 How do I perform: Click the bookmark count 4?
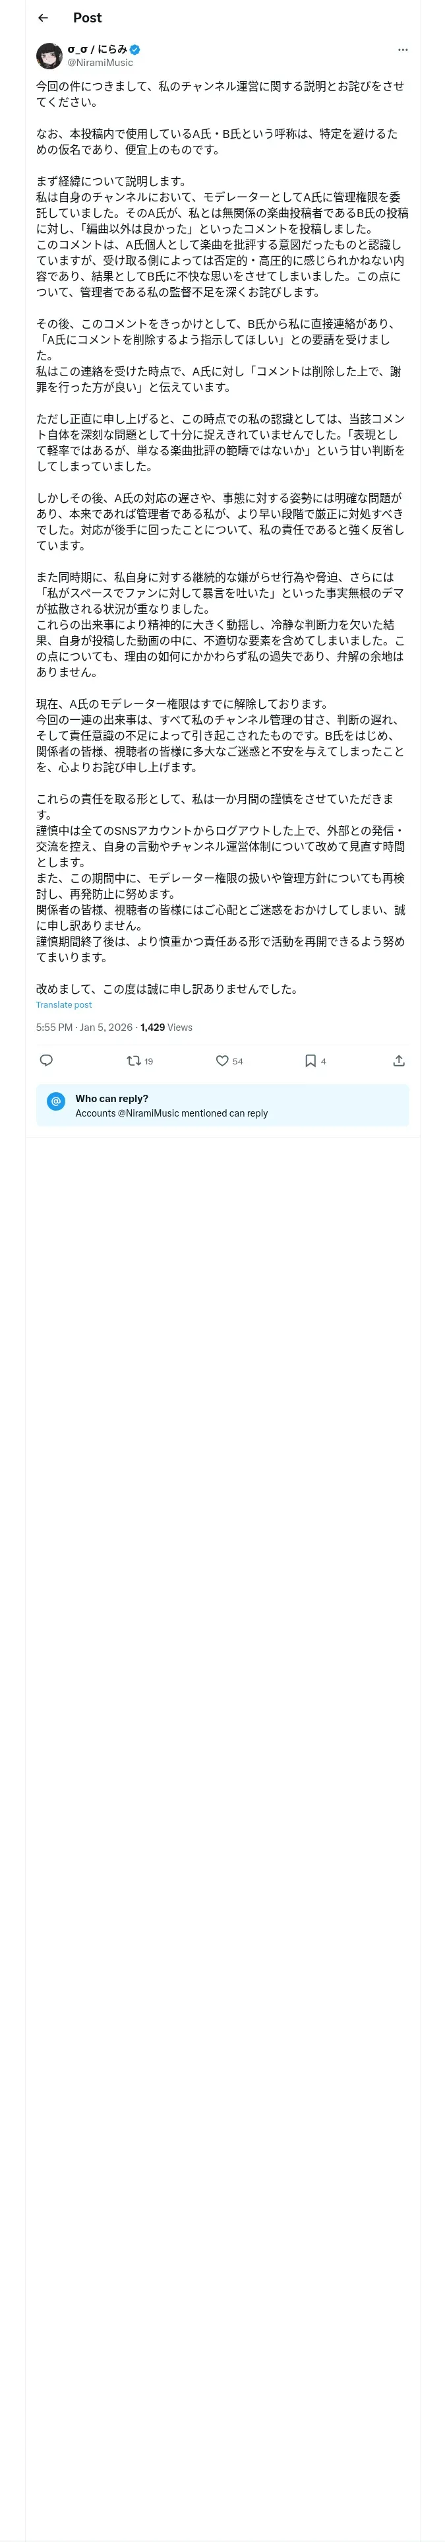pos(324,1062)
